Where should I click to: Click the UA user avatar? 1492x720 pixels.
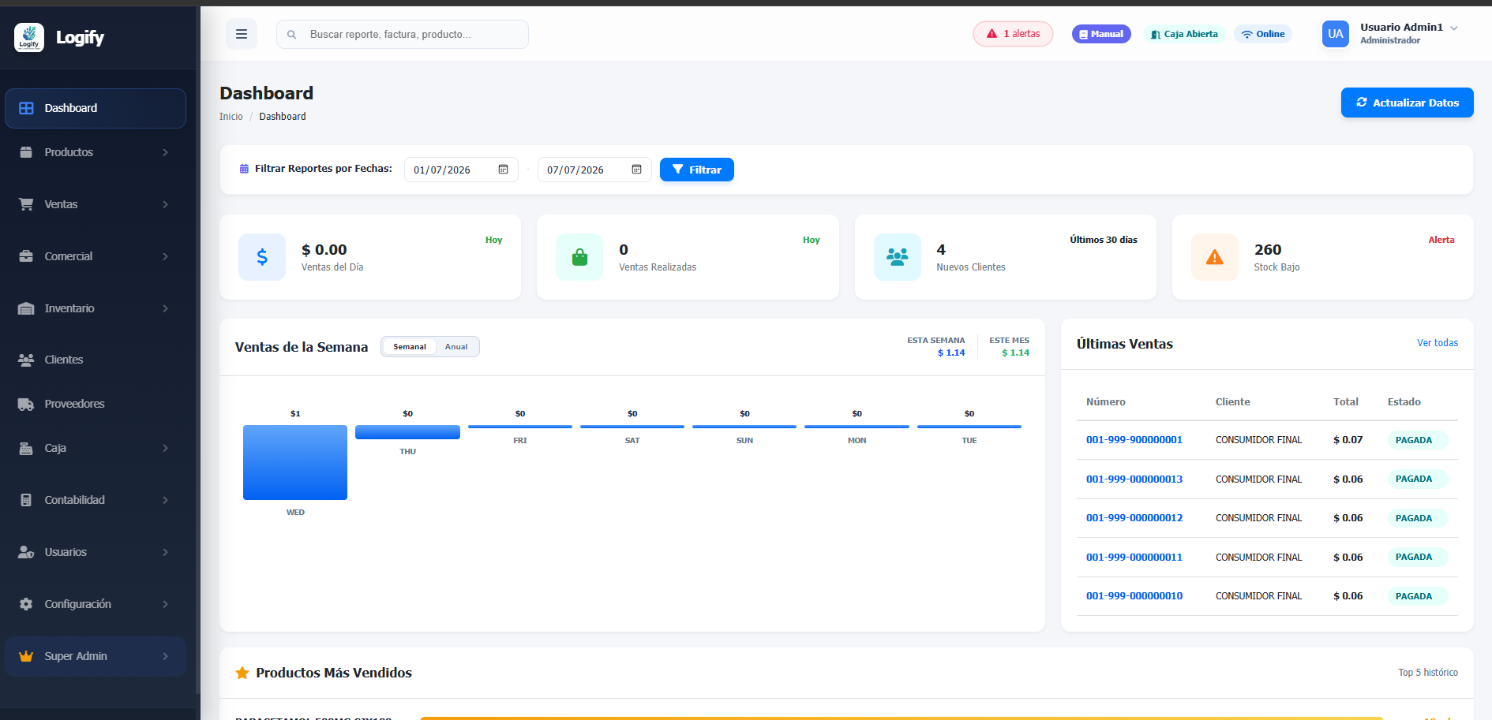click(1336, 34)
